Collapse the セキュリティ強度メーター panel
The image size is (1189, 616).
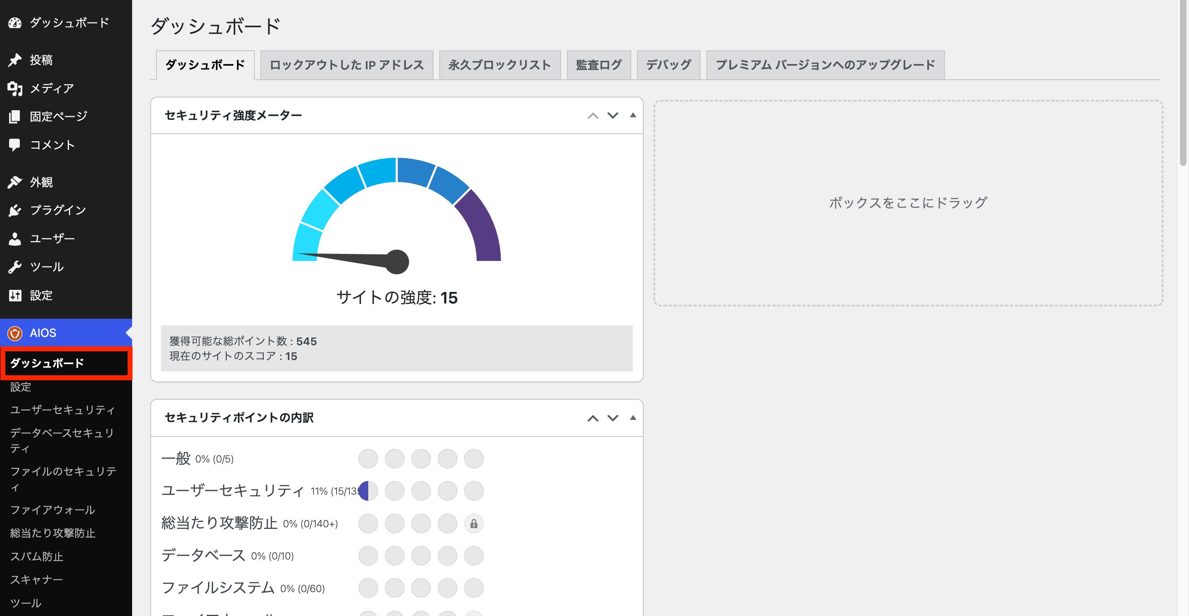pyautogui.click(x=633, y=115)
